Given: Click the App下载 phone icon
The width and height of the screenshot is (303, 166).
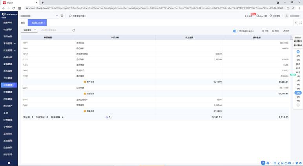Looking at the screenshot, I should tap(257, 16).
